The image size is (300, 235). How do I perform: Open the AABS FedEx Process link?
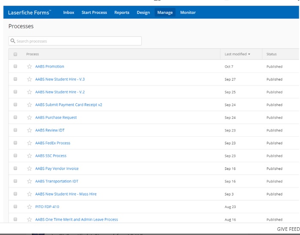point(53,143)
